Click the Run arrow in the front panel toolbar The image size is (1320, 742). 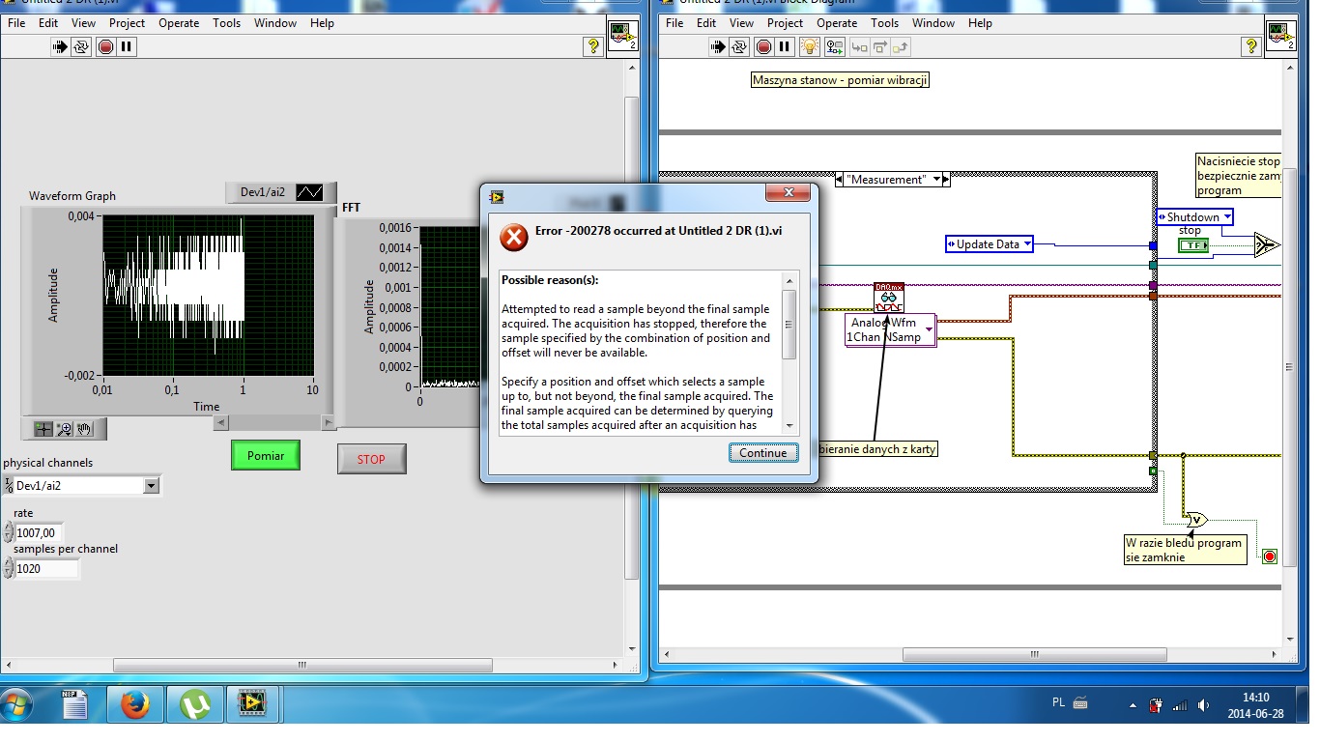[61, 45]
